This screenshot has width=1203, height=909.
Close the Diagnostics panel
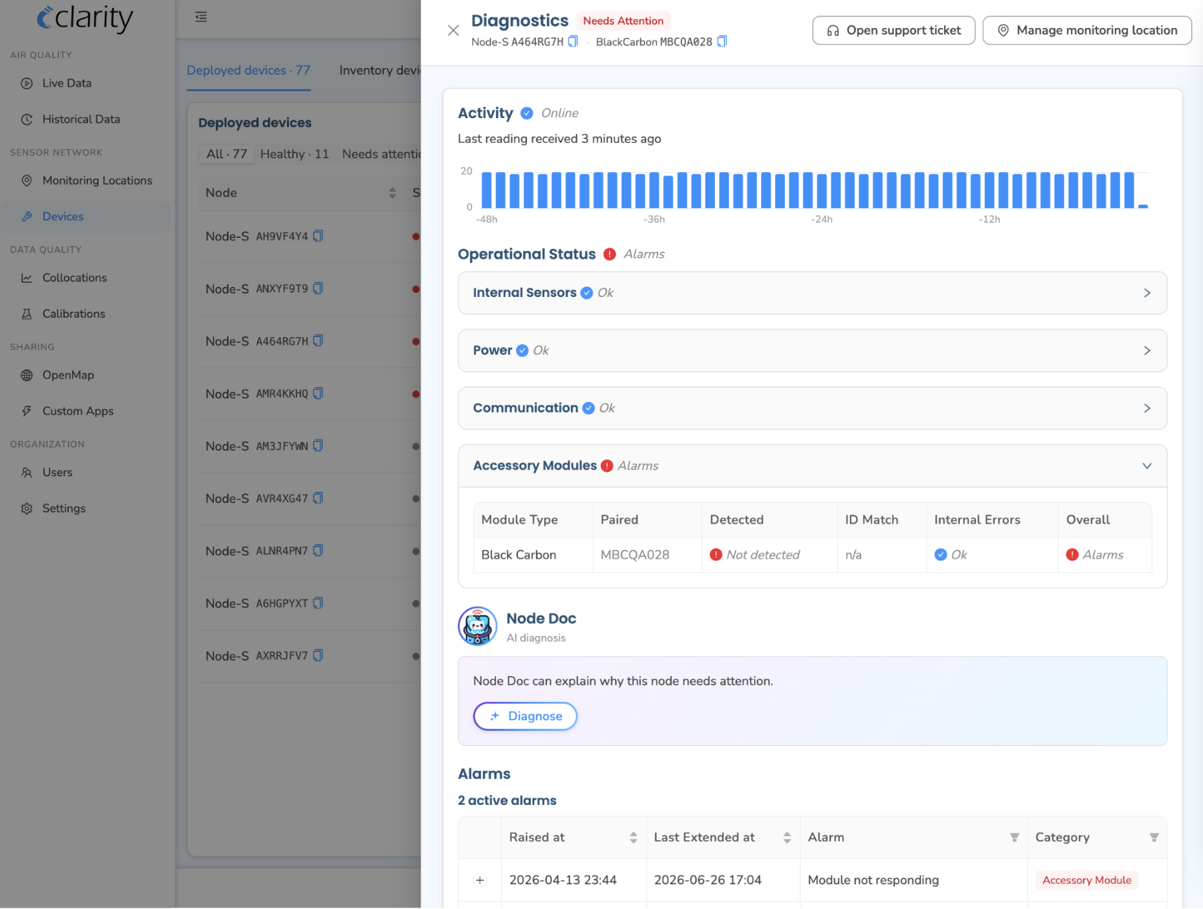[x=453, y=30]
